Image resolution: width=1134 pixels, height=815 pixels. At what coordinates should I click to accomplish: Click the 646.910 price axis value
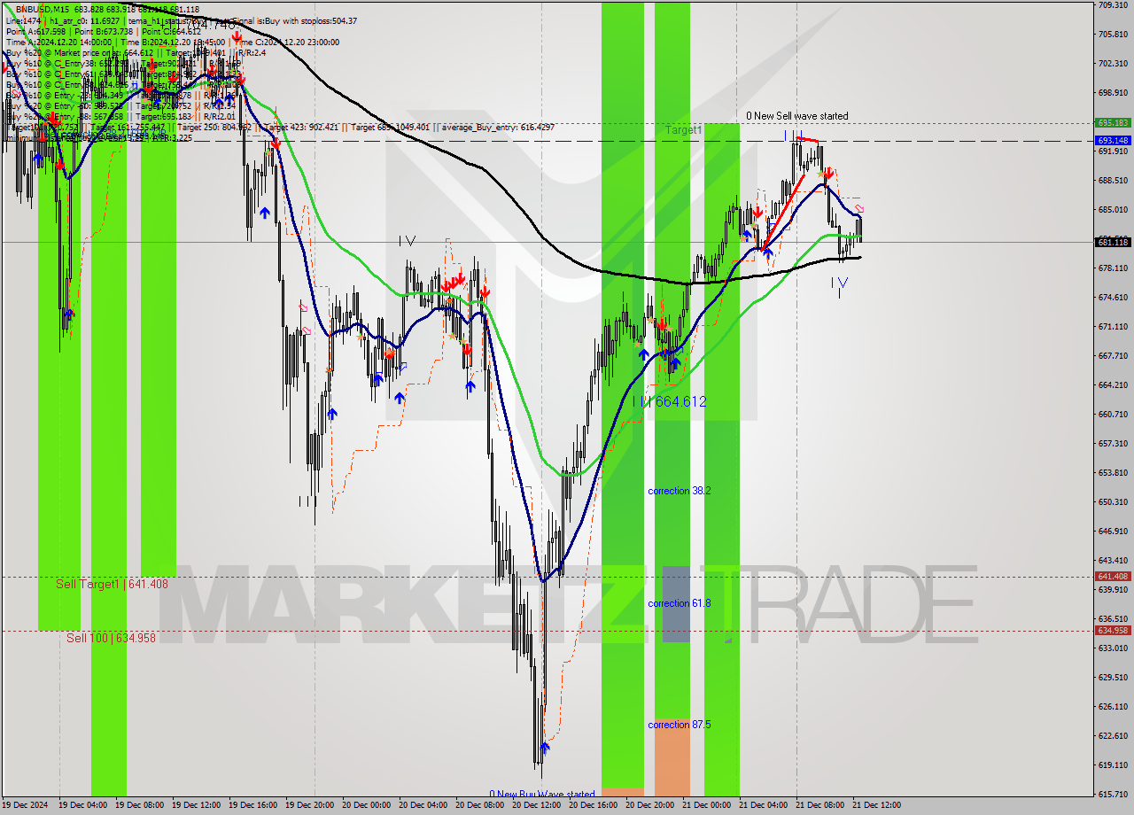pyautogui.click(x=1113, y=532)
